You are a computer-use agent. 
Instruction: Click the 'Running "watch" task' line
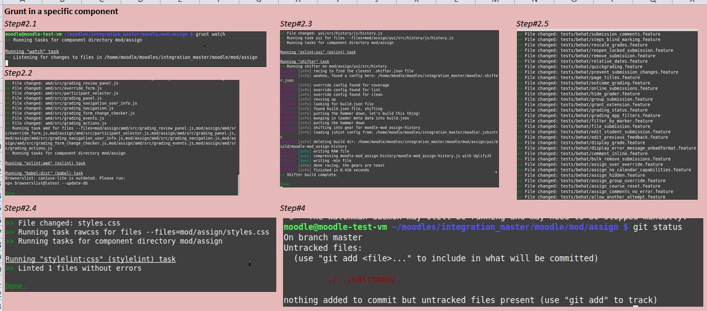[32, 52]
